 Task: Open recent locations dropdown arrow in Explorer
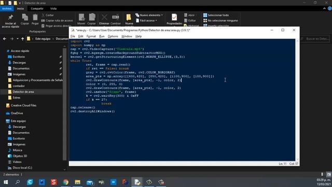tap(17, 39)
